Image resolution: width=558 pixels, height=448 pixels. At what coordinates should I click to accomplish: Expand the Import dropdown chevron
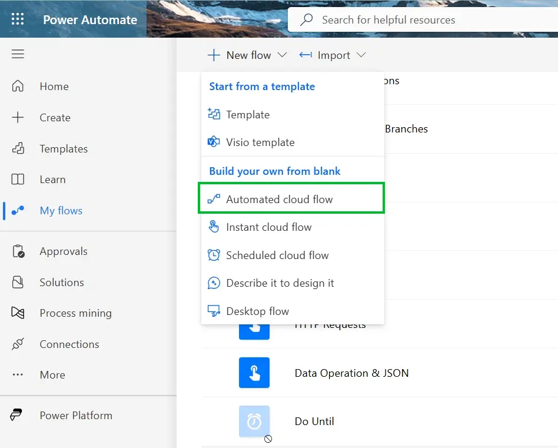pos(361,55)
